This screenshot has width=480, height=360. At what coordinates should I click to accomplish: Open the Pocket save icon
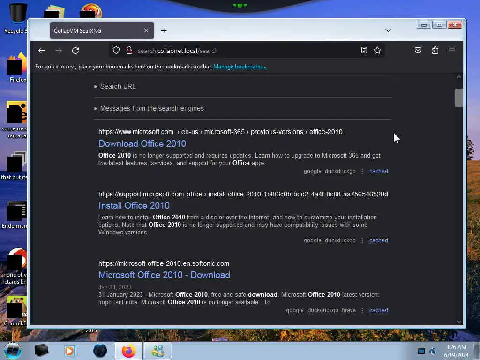[418, 50]
